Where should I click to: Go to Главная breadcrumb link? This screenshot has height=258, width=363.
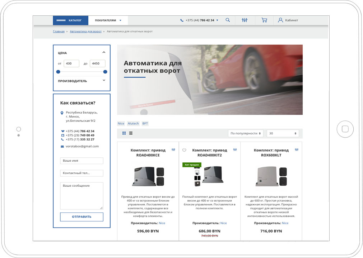click(59, 32)
